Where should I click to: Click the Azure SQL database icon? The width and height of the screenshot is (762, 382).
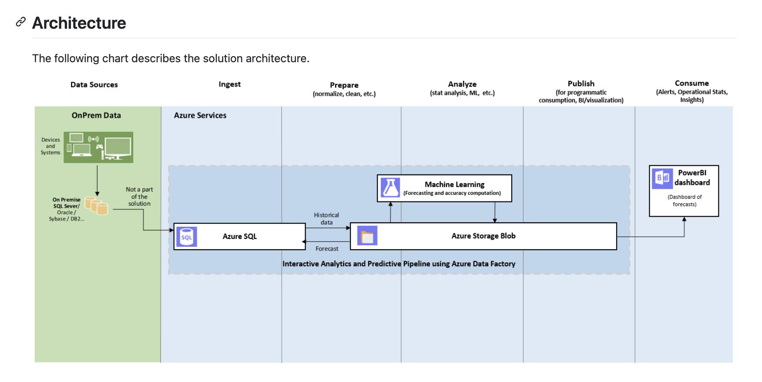click(x=186, y=237)
